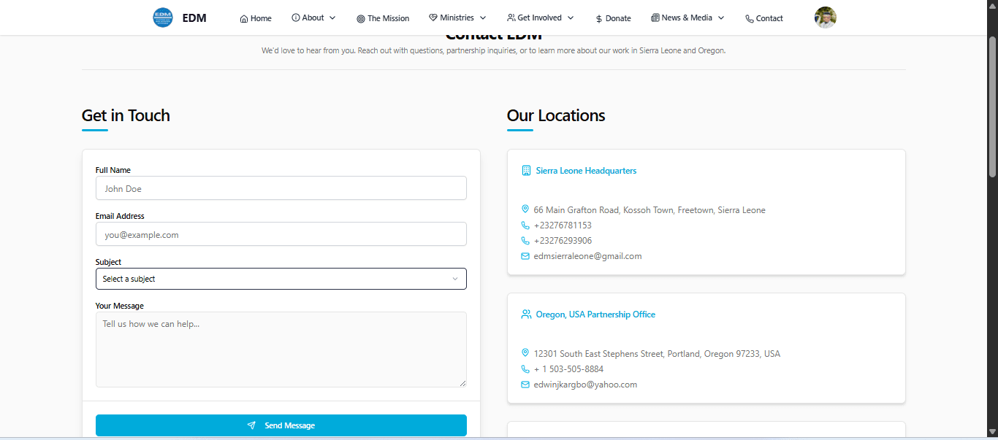Click the envelope icon beside edmsierraleone@gmail.com
The width and height of the screenshot is (998, 440).
coord(525,256)
